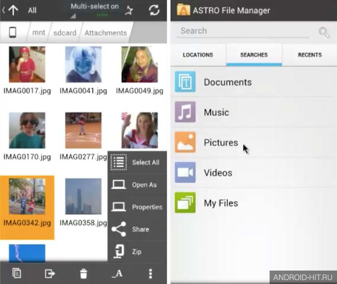The image size is (337, 284).
Task: Tap the IMAG0017.jpg file name
Action: tap(27, 91)
